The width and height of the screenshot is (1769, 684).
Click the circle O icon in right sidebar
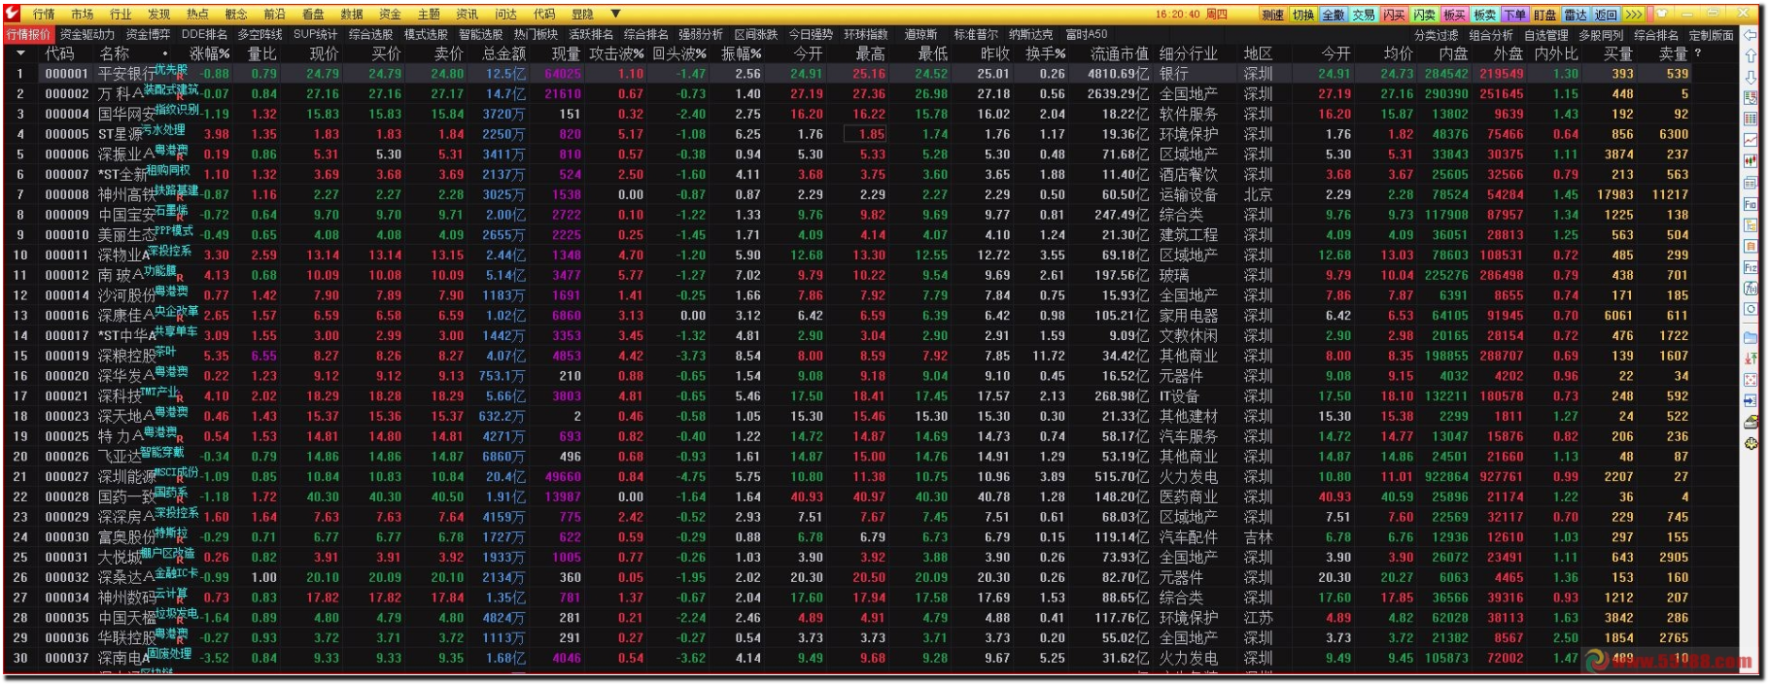pyautogui.click(x=1751, y=310)
